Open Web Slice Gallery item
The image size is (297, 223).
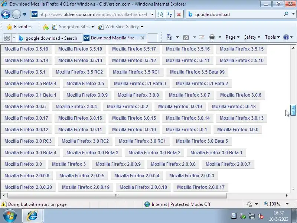pos(121,27)
